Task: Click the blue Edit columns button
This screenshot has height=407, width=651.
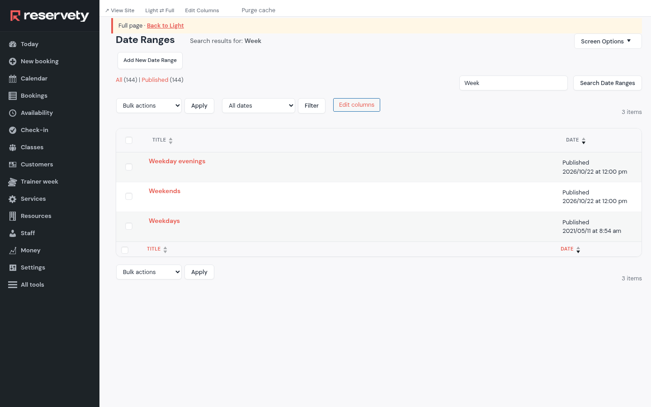Action: (357, 105)
